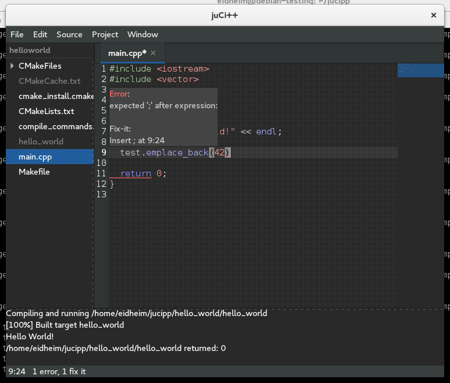Open the Makefile entry in the sidebar
The width and height of the screenshot is (450, 383).
(x=34, y=172)
